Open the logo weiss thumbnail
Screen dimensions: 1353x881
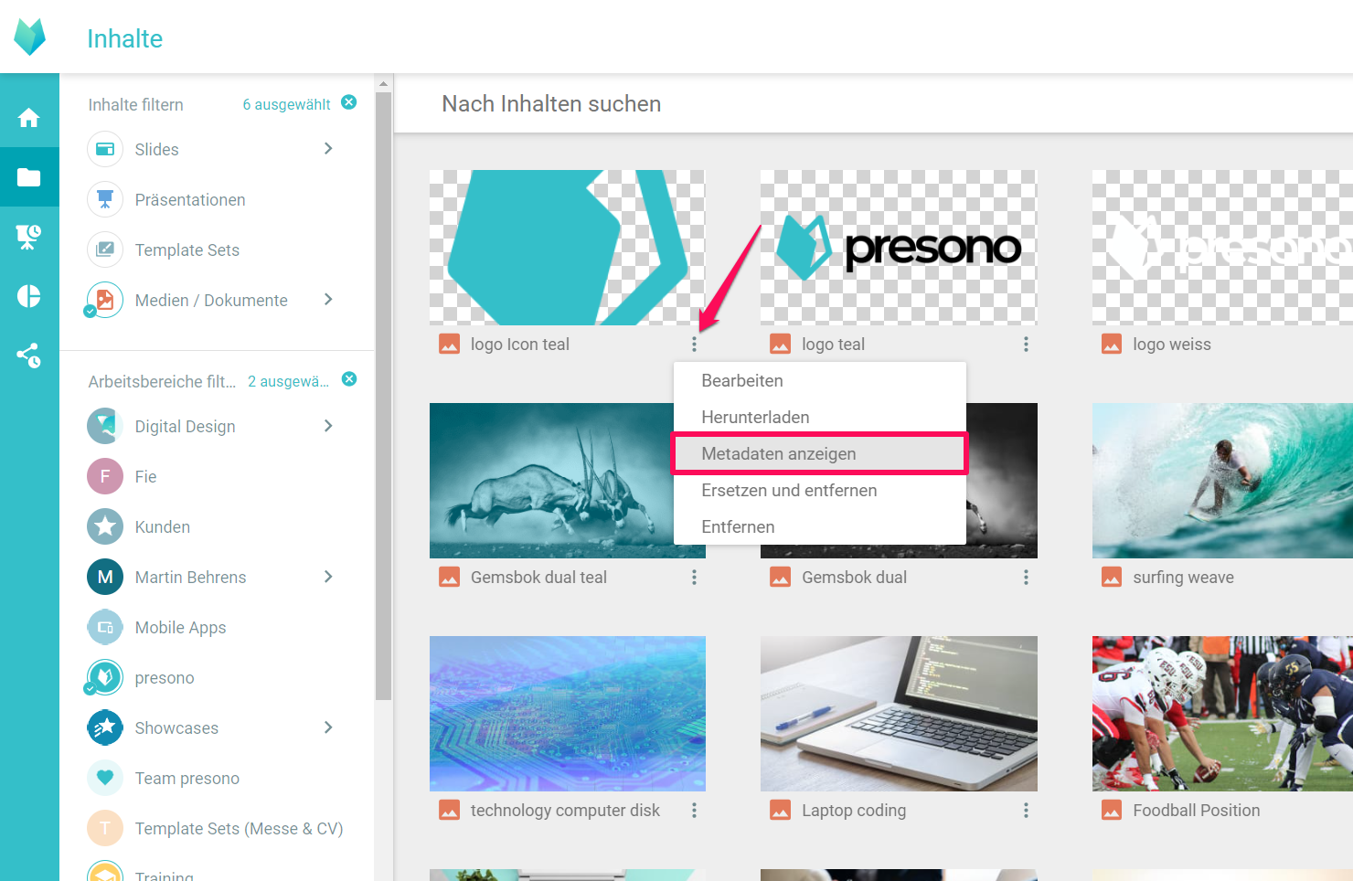[1222, 248]
